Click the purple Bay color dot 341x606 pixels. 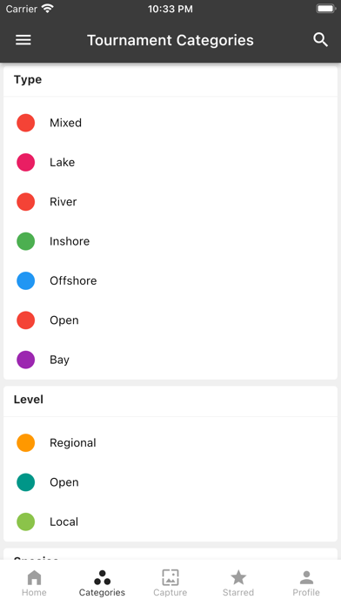[x=26, y=360]
